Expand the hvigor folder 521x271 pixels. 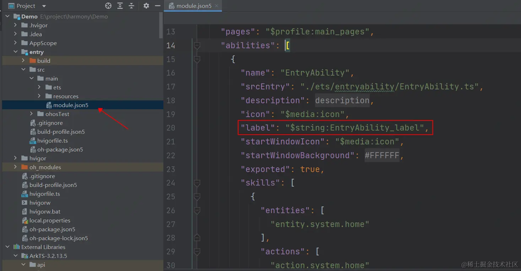[x=15, y=158]
